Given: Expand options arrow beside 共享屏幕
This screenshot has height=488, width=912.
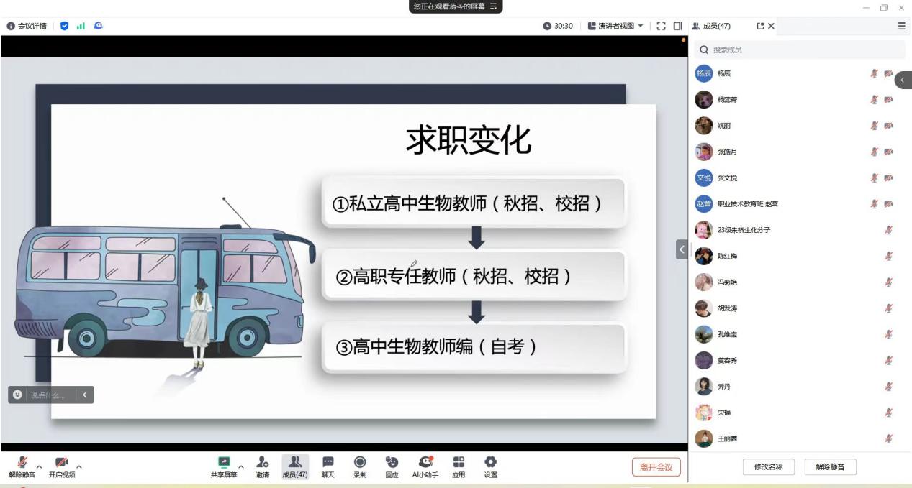Looking at the screenshot, I should click(240, 466).
